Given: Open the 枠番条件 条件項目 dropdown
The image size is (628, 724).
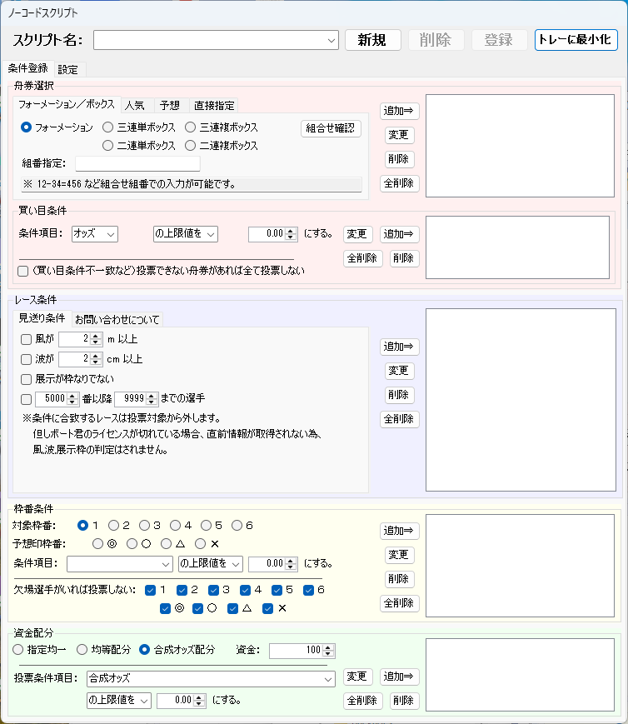Looking at the screenshot, I should [x=120, y=564].
